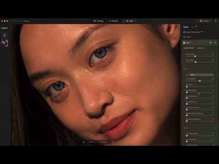Click the Eye Enhancer slider handle
The height and width of the screenshot is (164, 219).
(x=187, y=104)
